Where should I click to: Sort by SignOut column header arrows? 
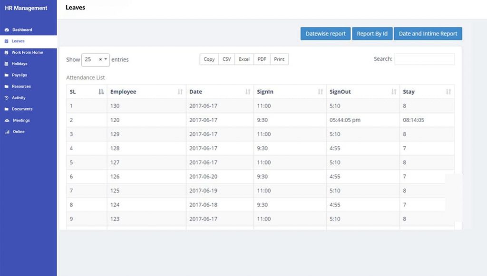tap(393, 92)
